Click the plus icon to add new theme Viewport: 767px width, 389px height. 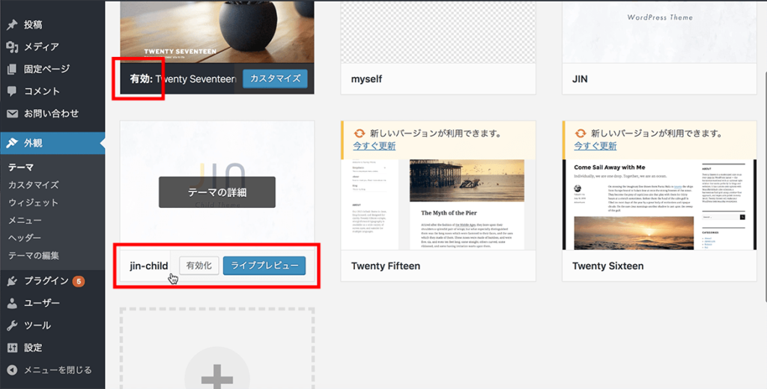click(216, 377)
